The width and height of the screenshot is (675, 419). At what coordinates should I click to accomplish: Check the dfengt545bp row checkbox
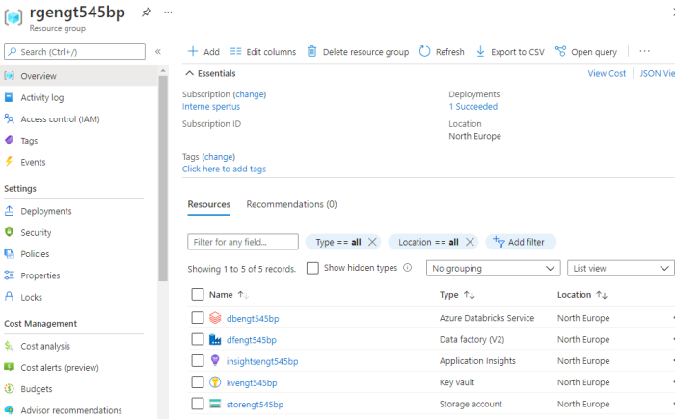[197, 339]
